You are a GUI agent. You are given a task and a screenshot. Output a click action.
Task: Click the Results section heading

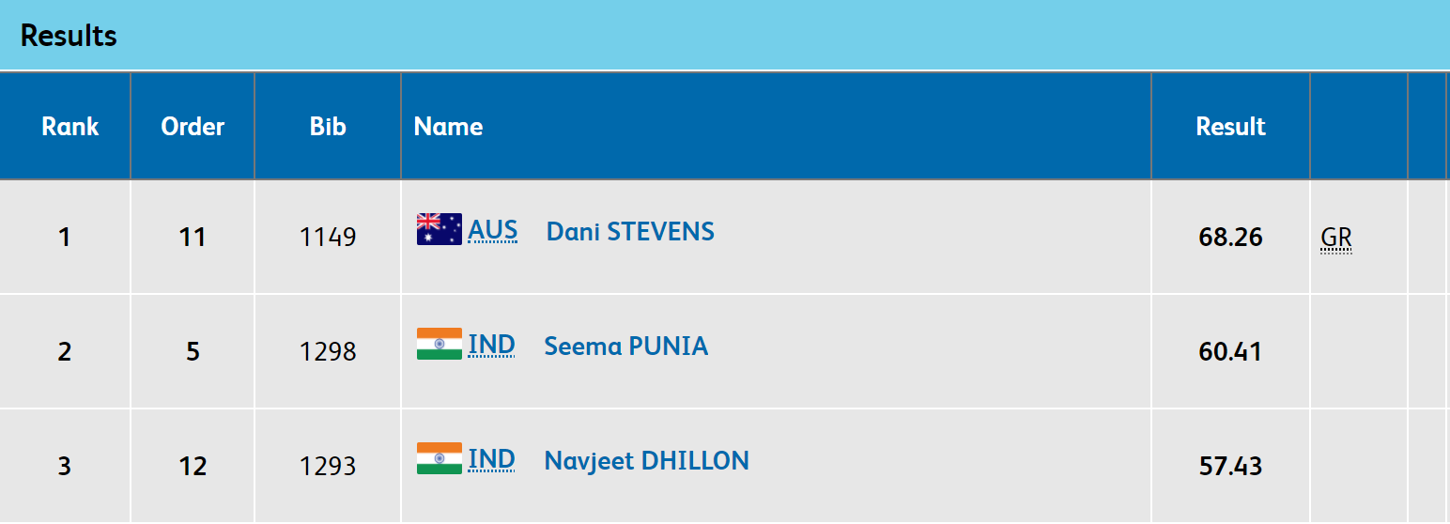69,36
